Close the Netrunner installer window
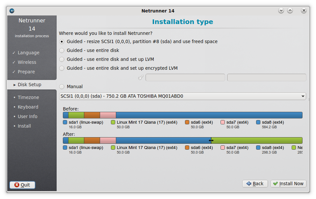 [x=304, y=11]
